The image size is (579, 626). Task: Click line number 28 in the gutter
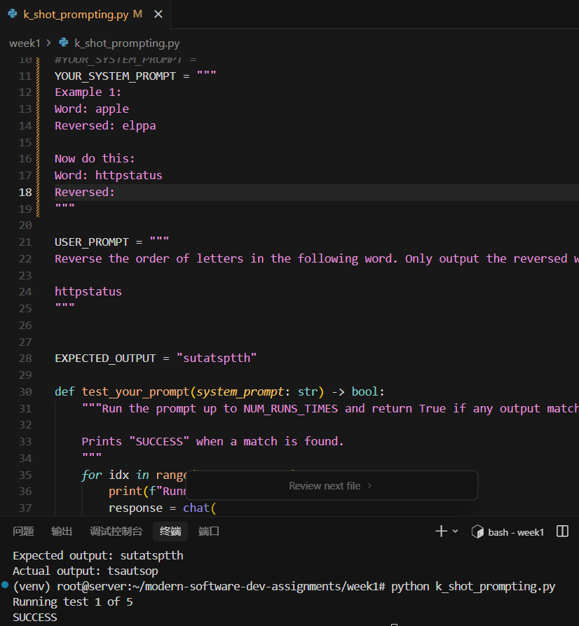tap(25, 358)
